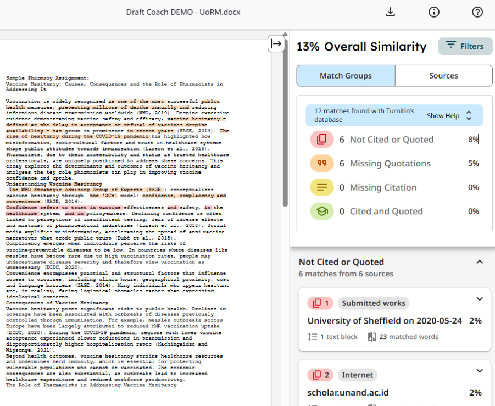Click the yellow Missing Citation icon
Screen dimensions: 495x406
tap(322, 187)
